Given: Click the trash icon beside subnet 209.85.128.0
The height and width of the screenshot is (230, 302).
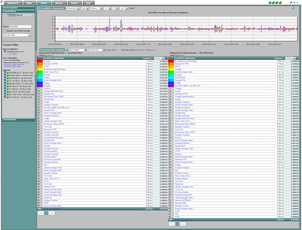Looking at the screenshot, I should coord(5,84).
